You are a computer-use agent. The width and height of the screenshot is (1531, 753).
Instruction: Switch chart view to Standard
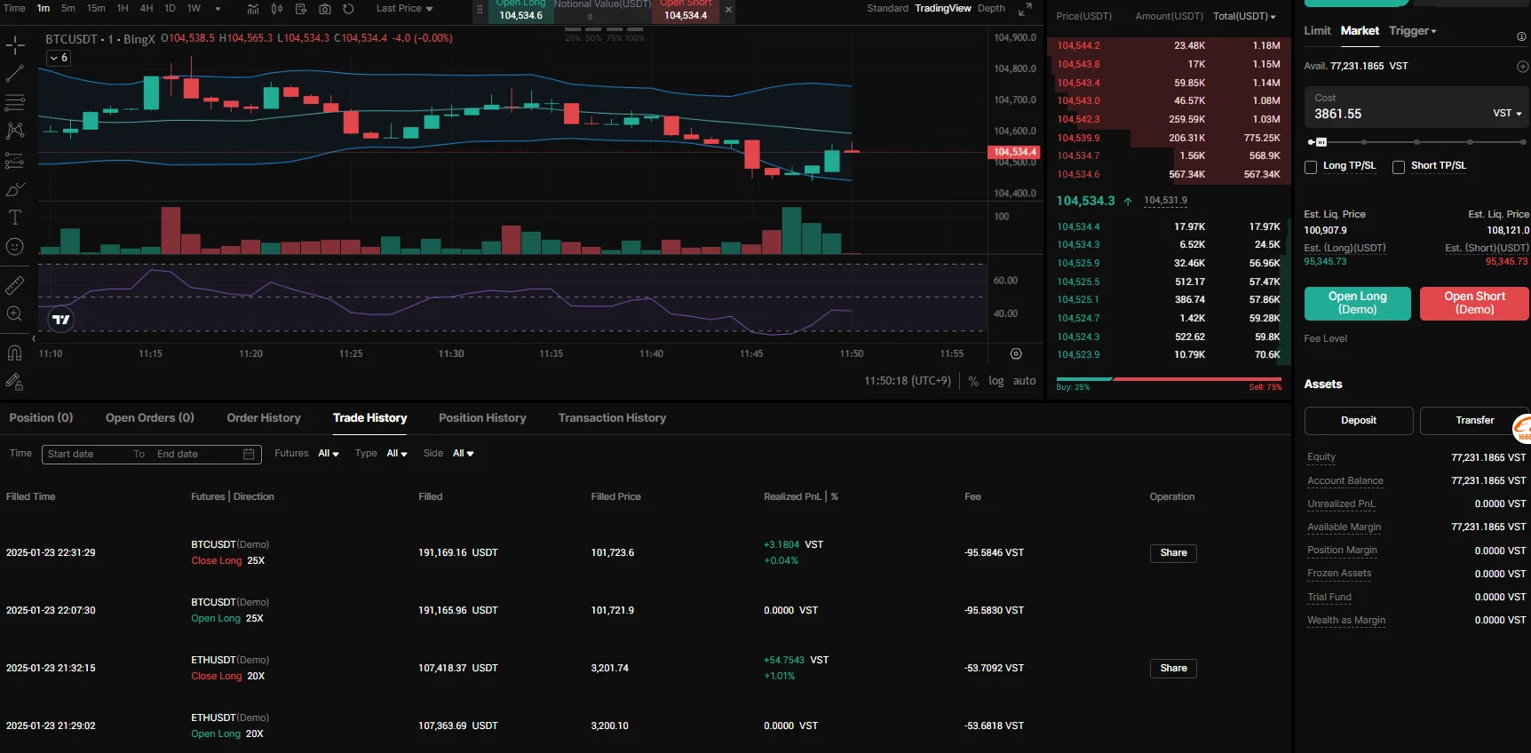click(887, 9)
